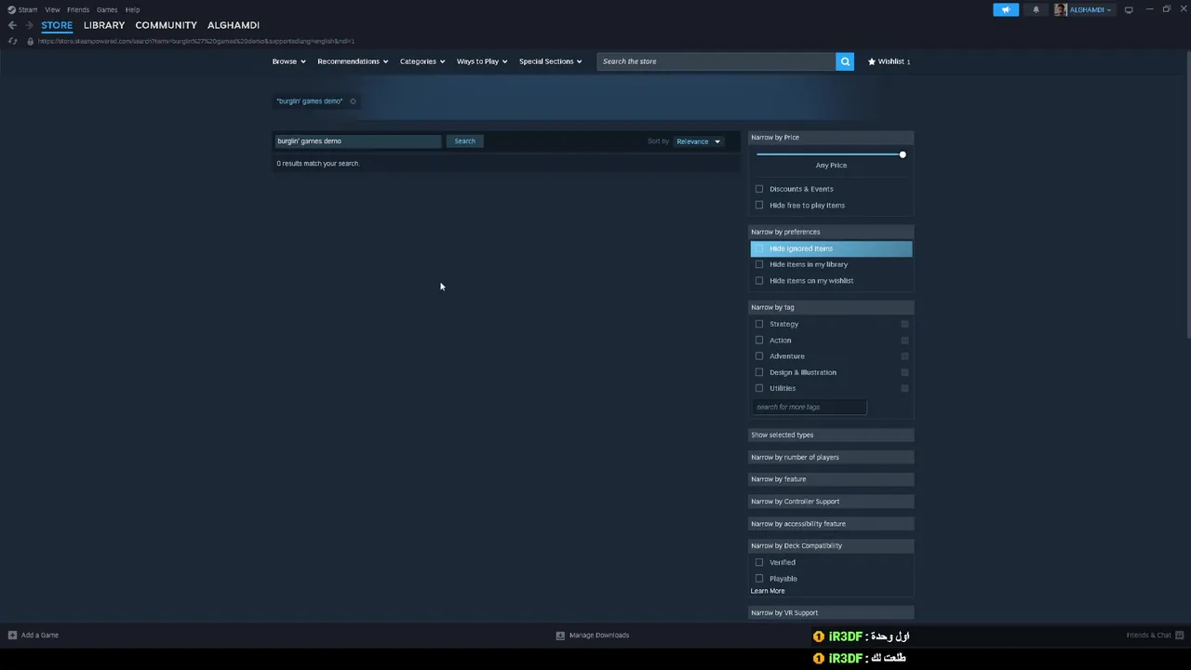Screen dimensions: 1191x670
Task: Check Hide free to play items
Action: [759, 205]
